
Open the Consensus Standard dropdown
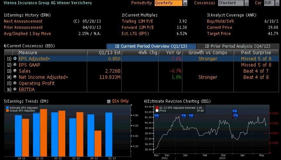click(x=231, y=3)
